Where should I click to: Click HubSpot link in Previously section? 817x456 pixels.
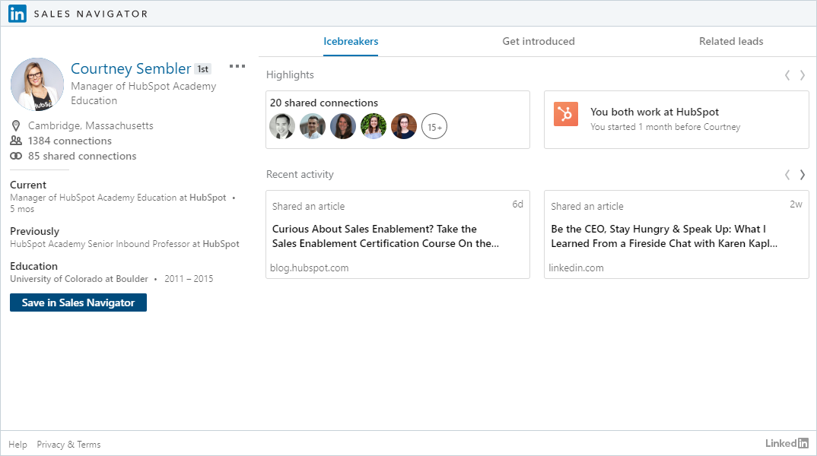tap(221, 244)
